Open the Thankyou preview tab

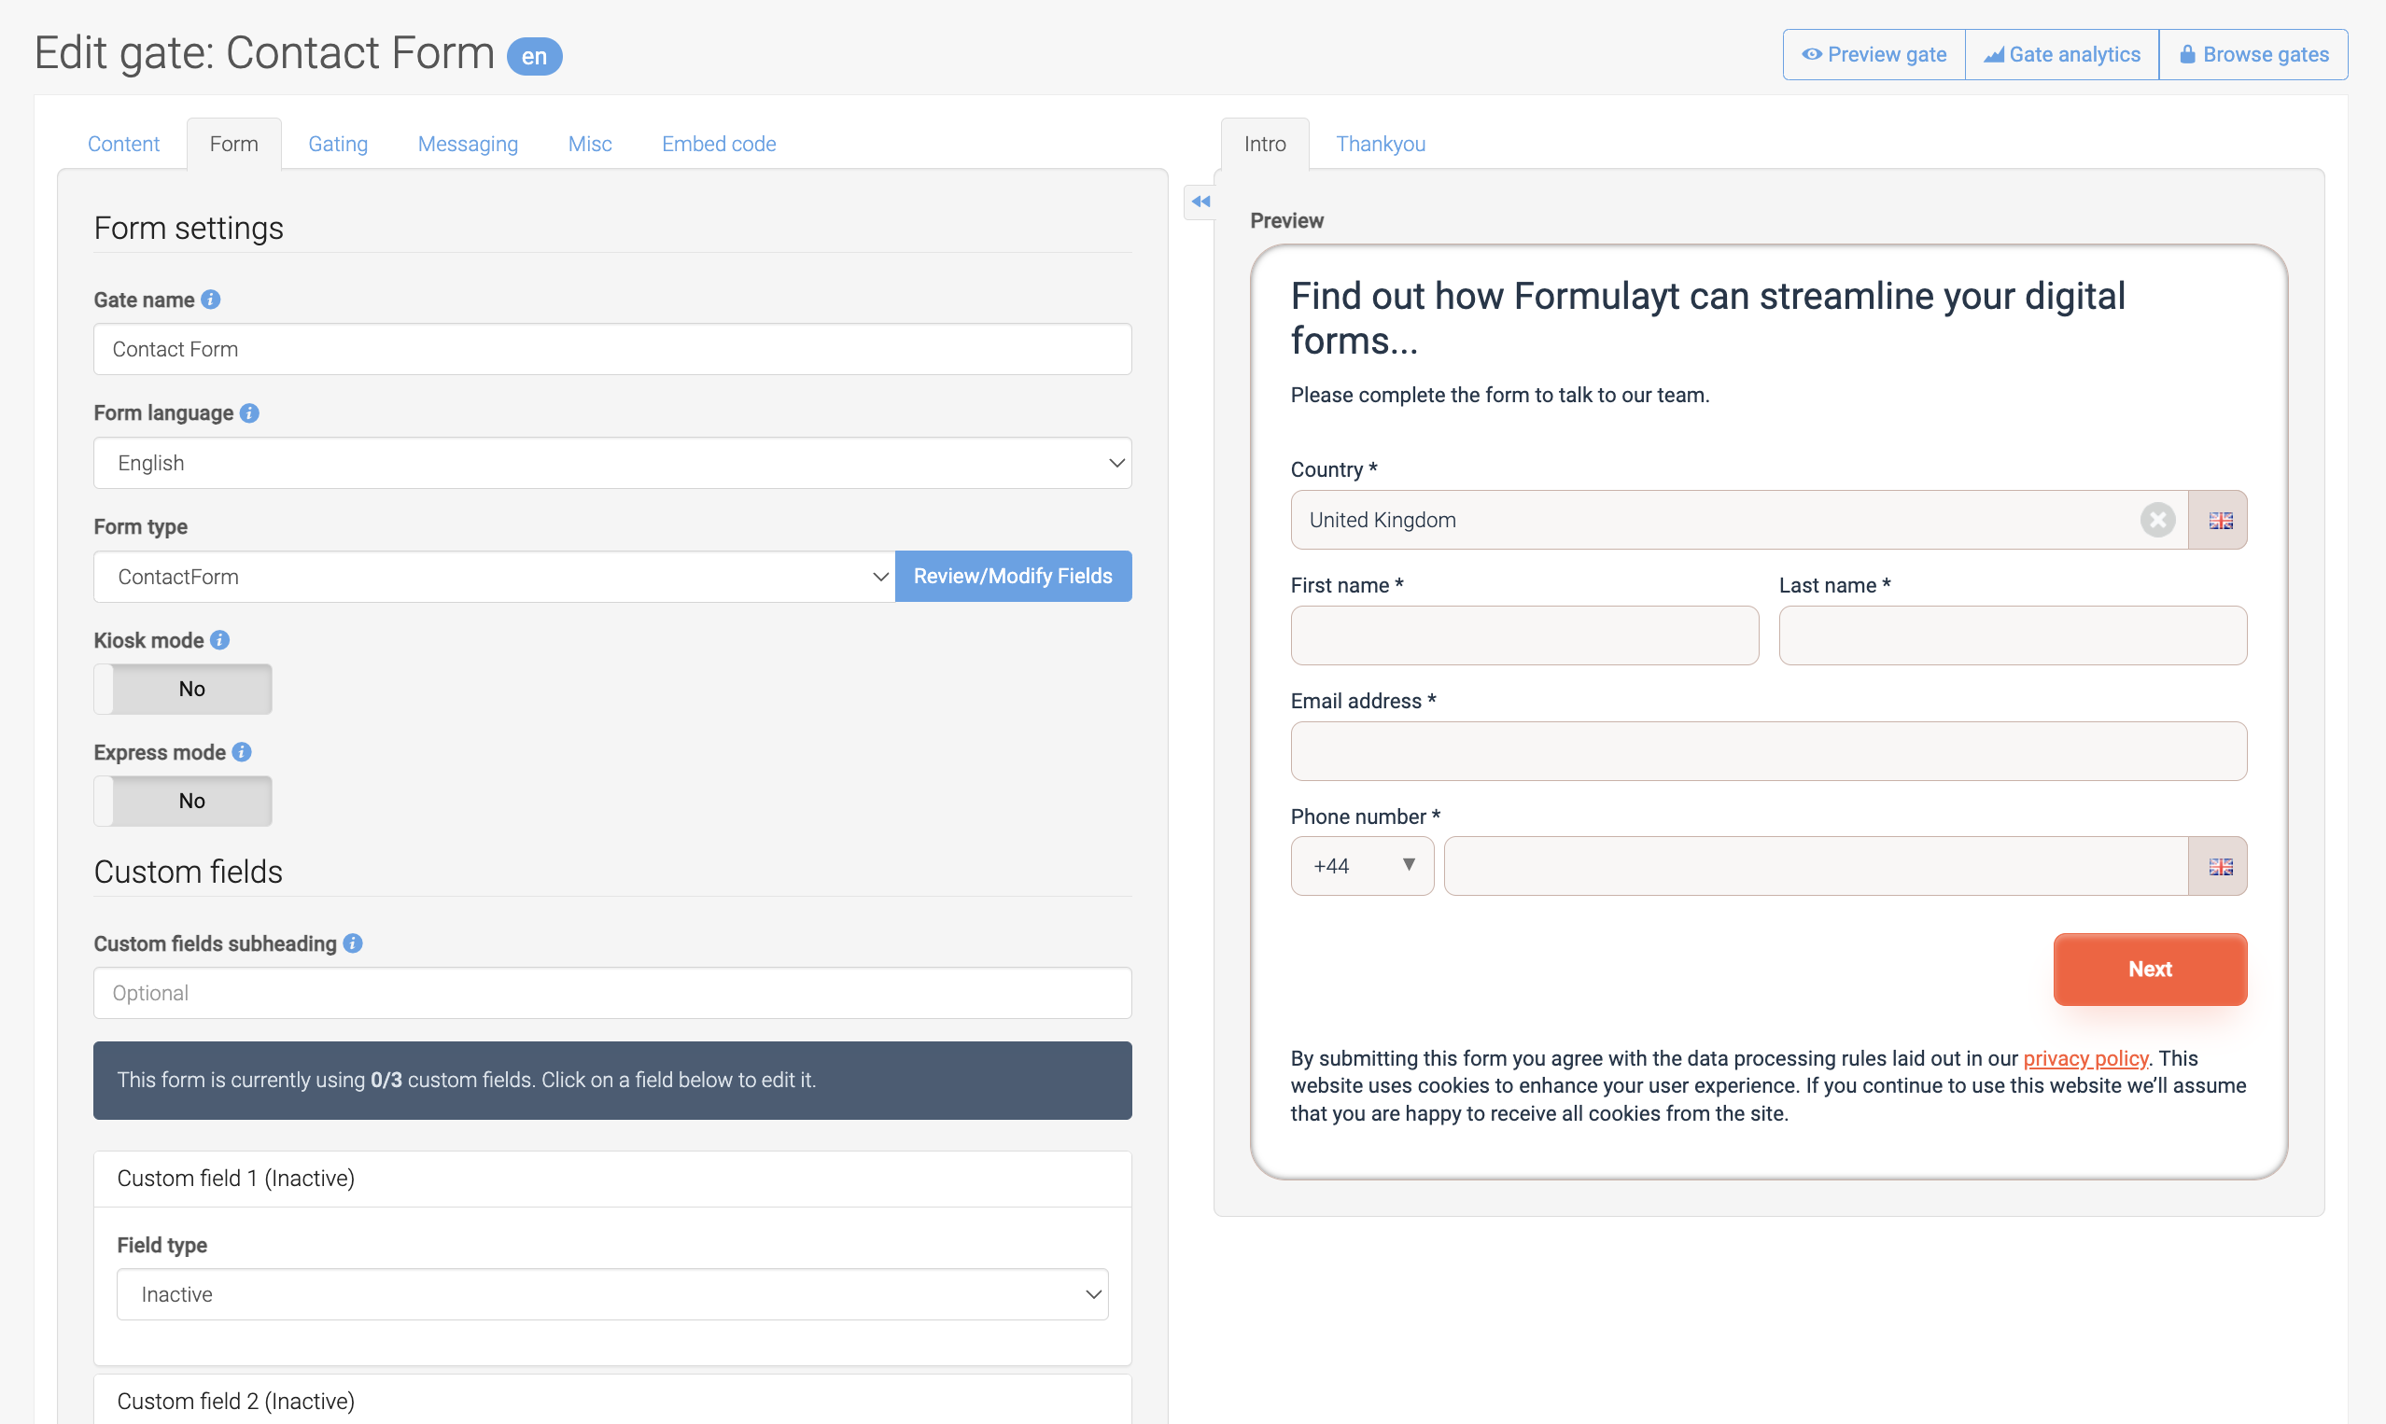point(1380,144)
